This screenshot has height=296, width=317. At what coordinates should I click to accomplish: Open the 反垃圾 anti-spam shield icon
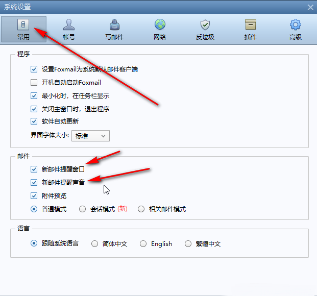pyautogui.click(x=205, y=24)
